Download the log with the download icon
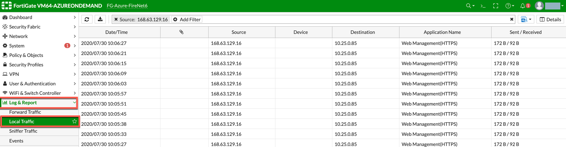The image size is (566, 147). [x=100, y=19]
